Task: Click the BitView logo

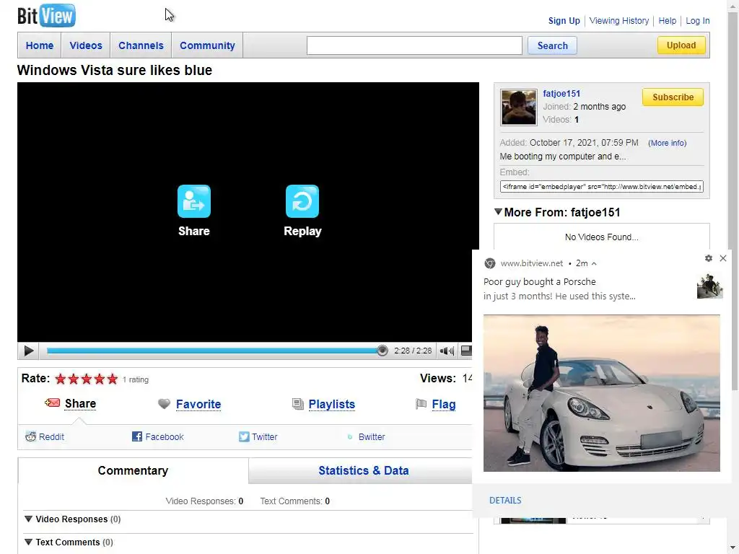Action: click(46, 16)
